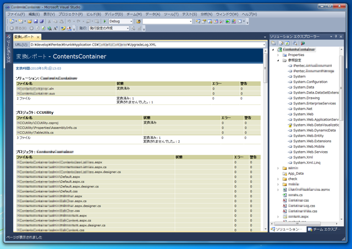Open the Toolbox wrench icon in toolbar
This screenshot has width=352, height=249.
click(222, 21)
